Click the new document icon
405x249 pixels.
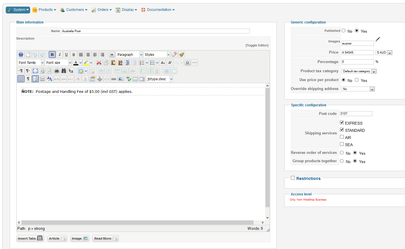28,54
